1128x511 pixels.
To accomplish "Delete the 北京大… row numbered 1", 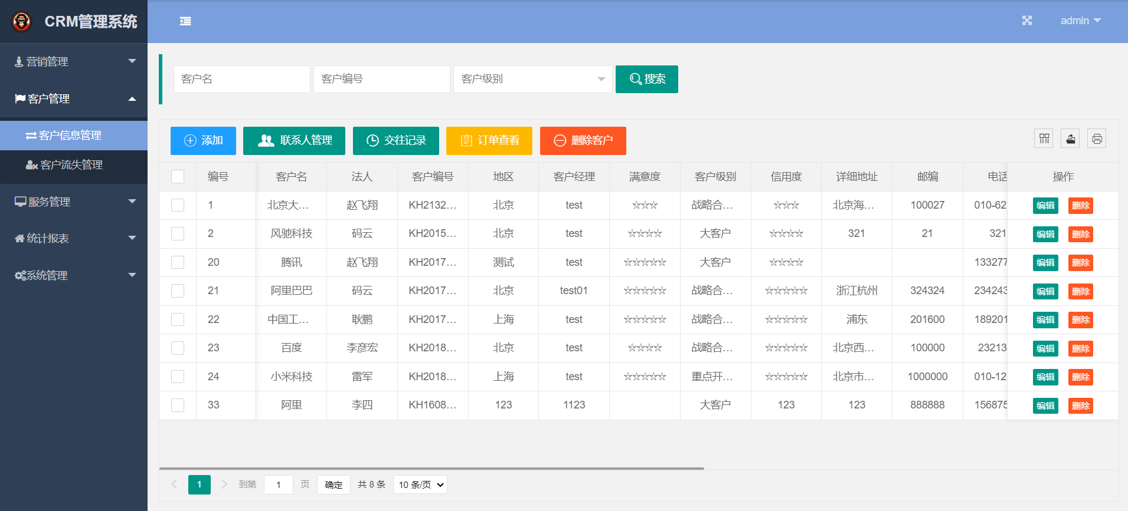I will 1081,206.
